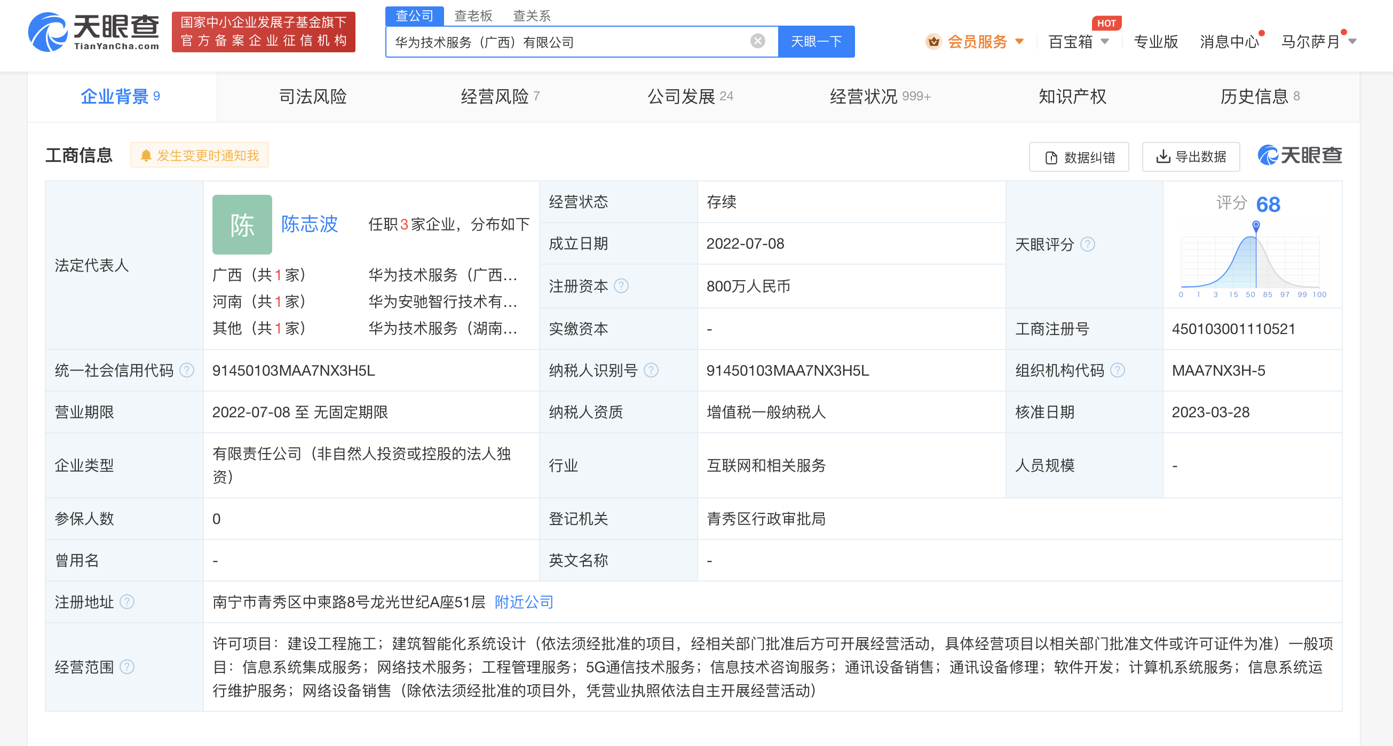
Task: Open help icon next to 组织机构代码
Action: 1117,370
